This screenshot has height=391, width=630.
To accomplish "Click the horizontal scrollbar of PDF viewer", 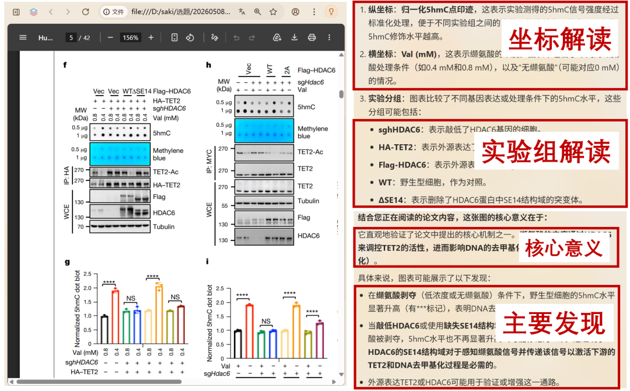I will [x=99, y=381].
